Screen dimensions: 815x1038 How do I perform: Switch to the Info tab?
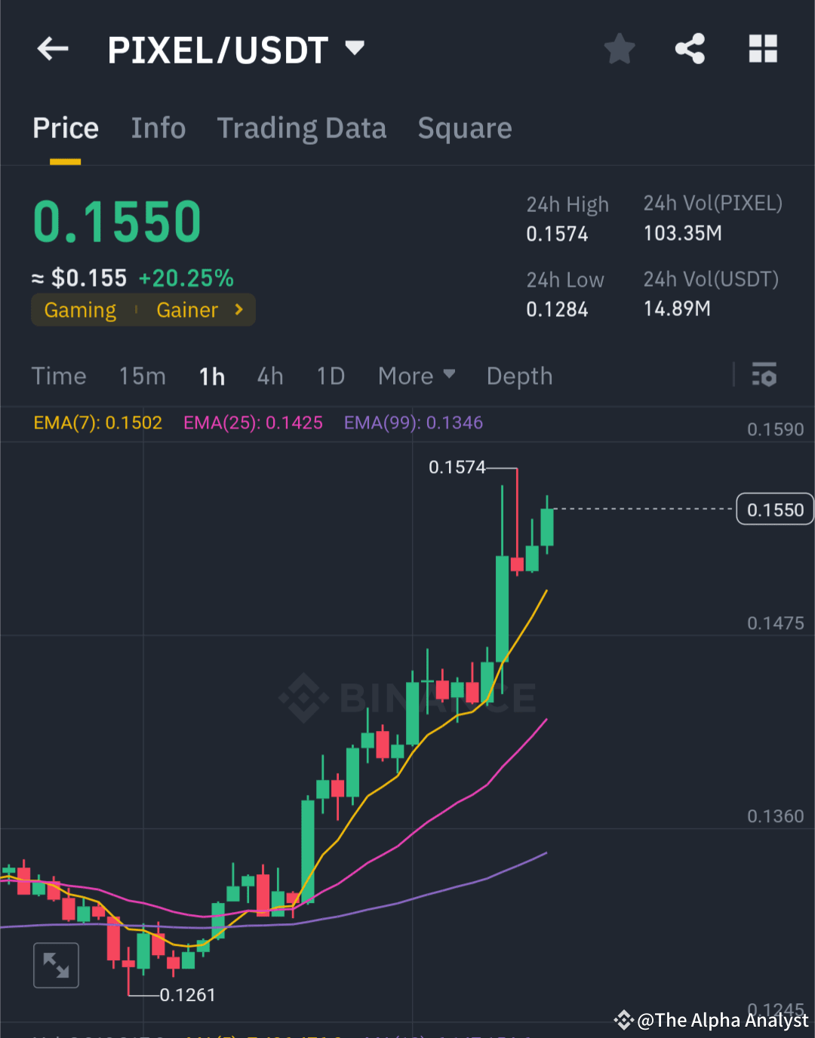point(158,128)
